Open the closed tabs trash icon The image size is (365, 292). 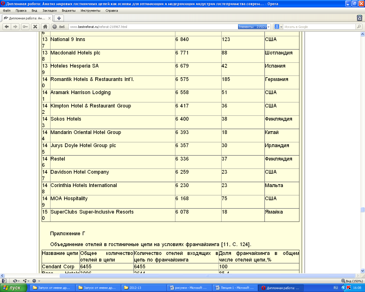[x=360, y=18]
